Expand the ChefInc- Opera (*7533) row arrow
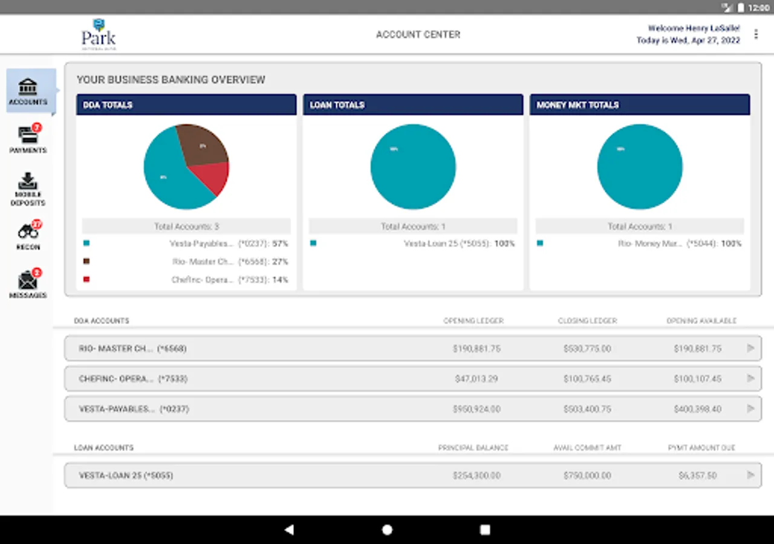Image resolution: width=774 pixels, height=544 pixels. click(x=750, y=378)
